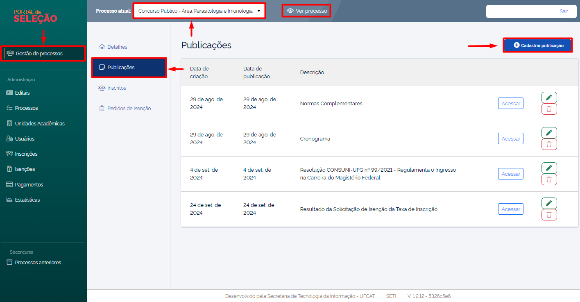Click Ver processo with the eye icon
Image resolution: width=580 pixels, height=302 pixels.
307,11
